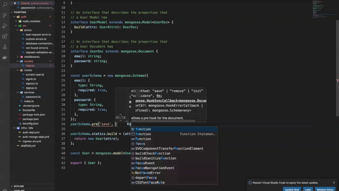This screenshot has width=339, height=191.
Task: Click the Later button
Action: (x=308, y=189)
